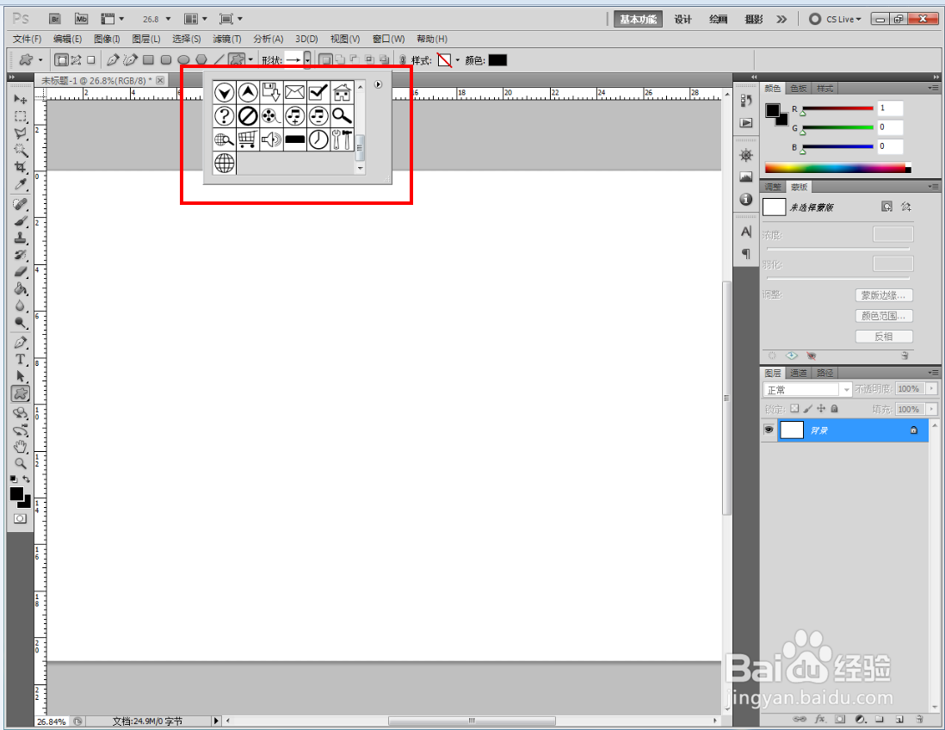Viewport: 945px width, 730px height.
Task: Switch to Rounded Rectangle tool option
Action: pyautogui.click(x=166, y=59)
